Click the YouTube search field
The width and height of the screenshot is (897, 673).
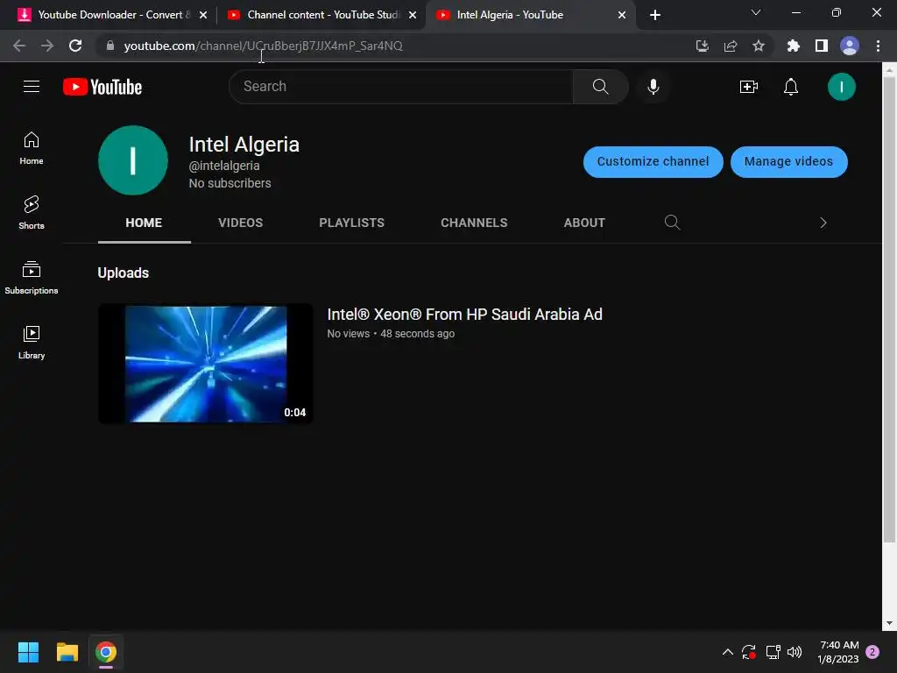point(400,87)
